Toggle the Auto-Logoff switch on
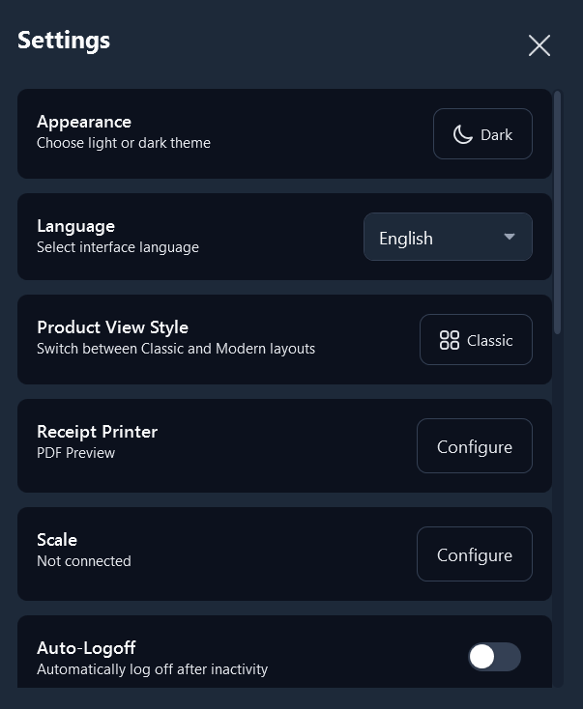Viewport: 583px width, 709px height. (494, 657)
